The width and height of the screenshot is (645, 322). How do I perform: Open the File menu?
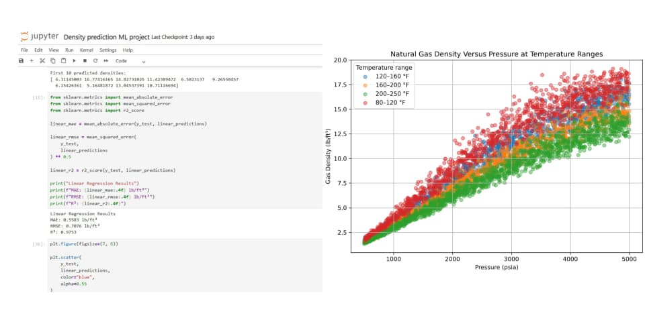point(24,50)
